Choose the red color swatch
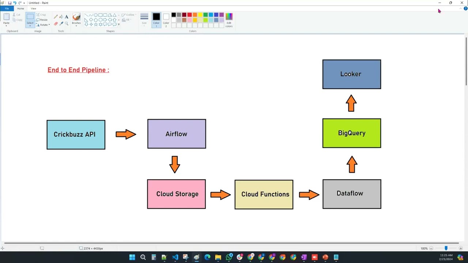 tap(189, 15)
